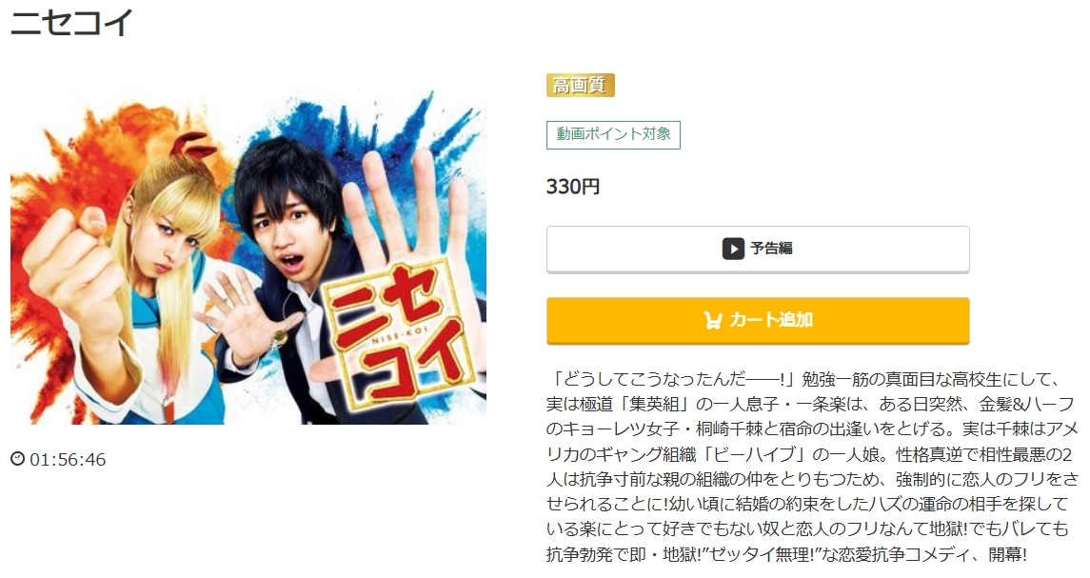1090x578 pixels.
Task: Click the shopping cart icon on カート追加
Action: point(712,320)
